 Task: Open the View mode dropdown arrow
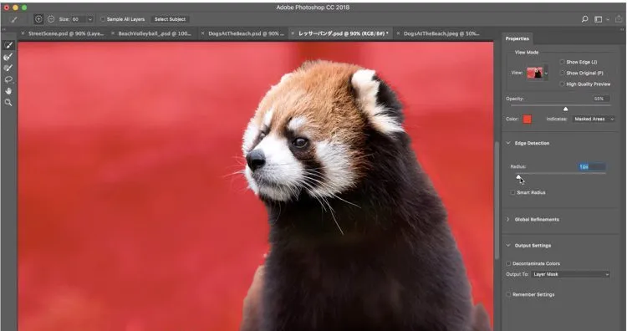click(546, 74)
